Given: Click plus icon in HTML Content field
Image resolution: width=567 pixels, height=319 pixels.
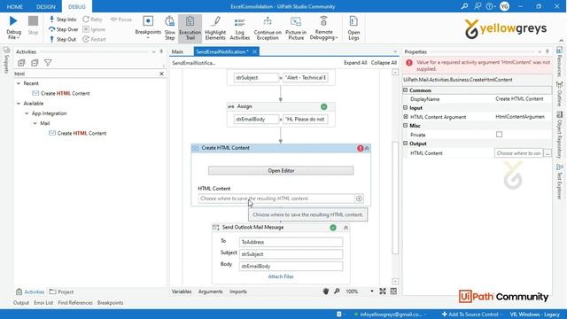Looking at the screenshot, I should click(359, 198).
